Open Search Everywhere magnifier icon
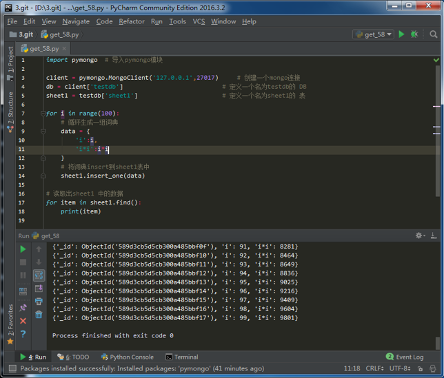Screen dimensions: 444x378 (433, 34)
